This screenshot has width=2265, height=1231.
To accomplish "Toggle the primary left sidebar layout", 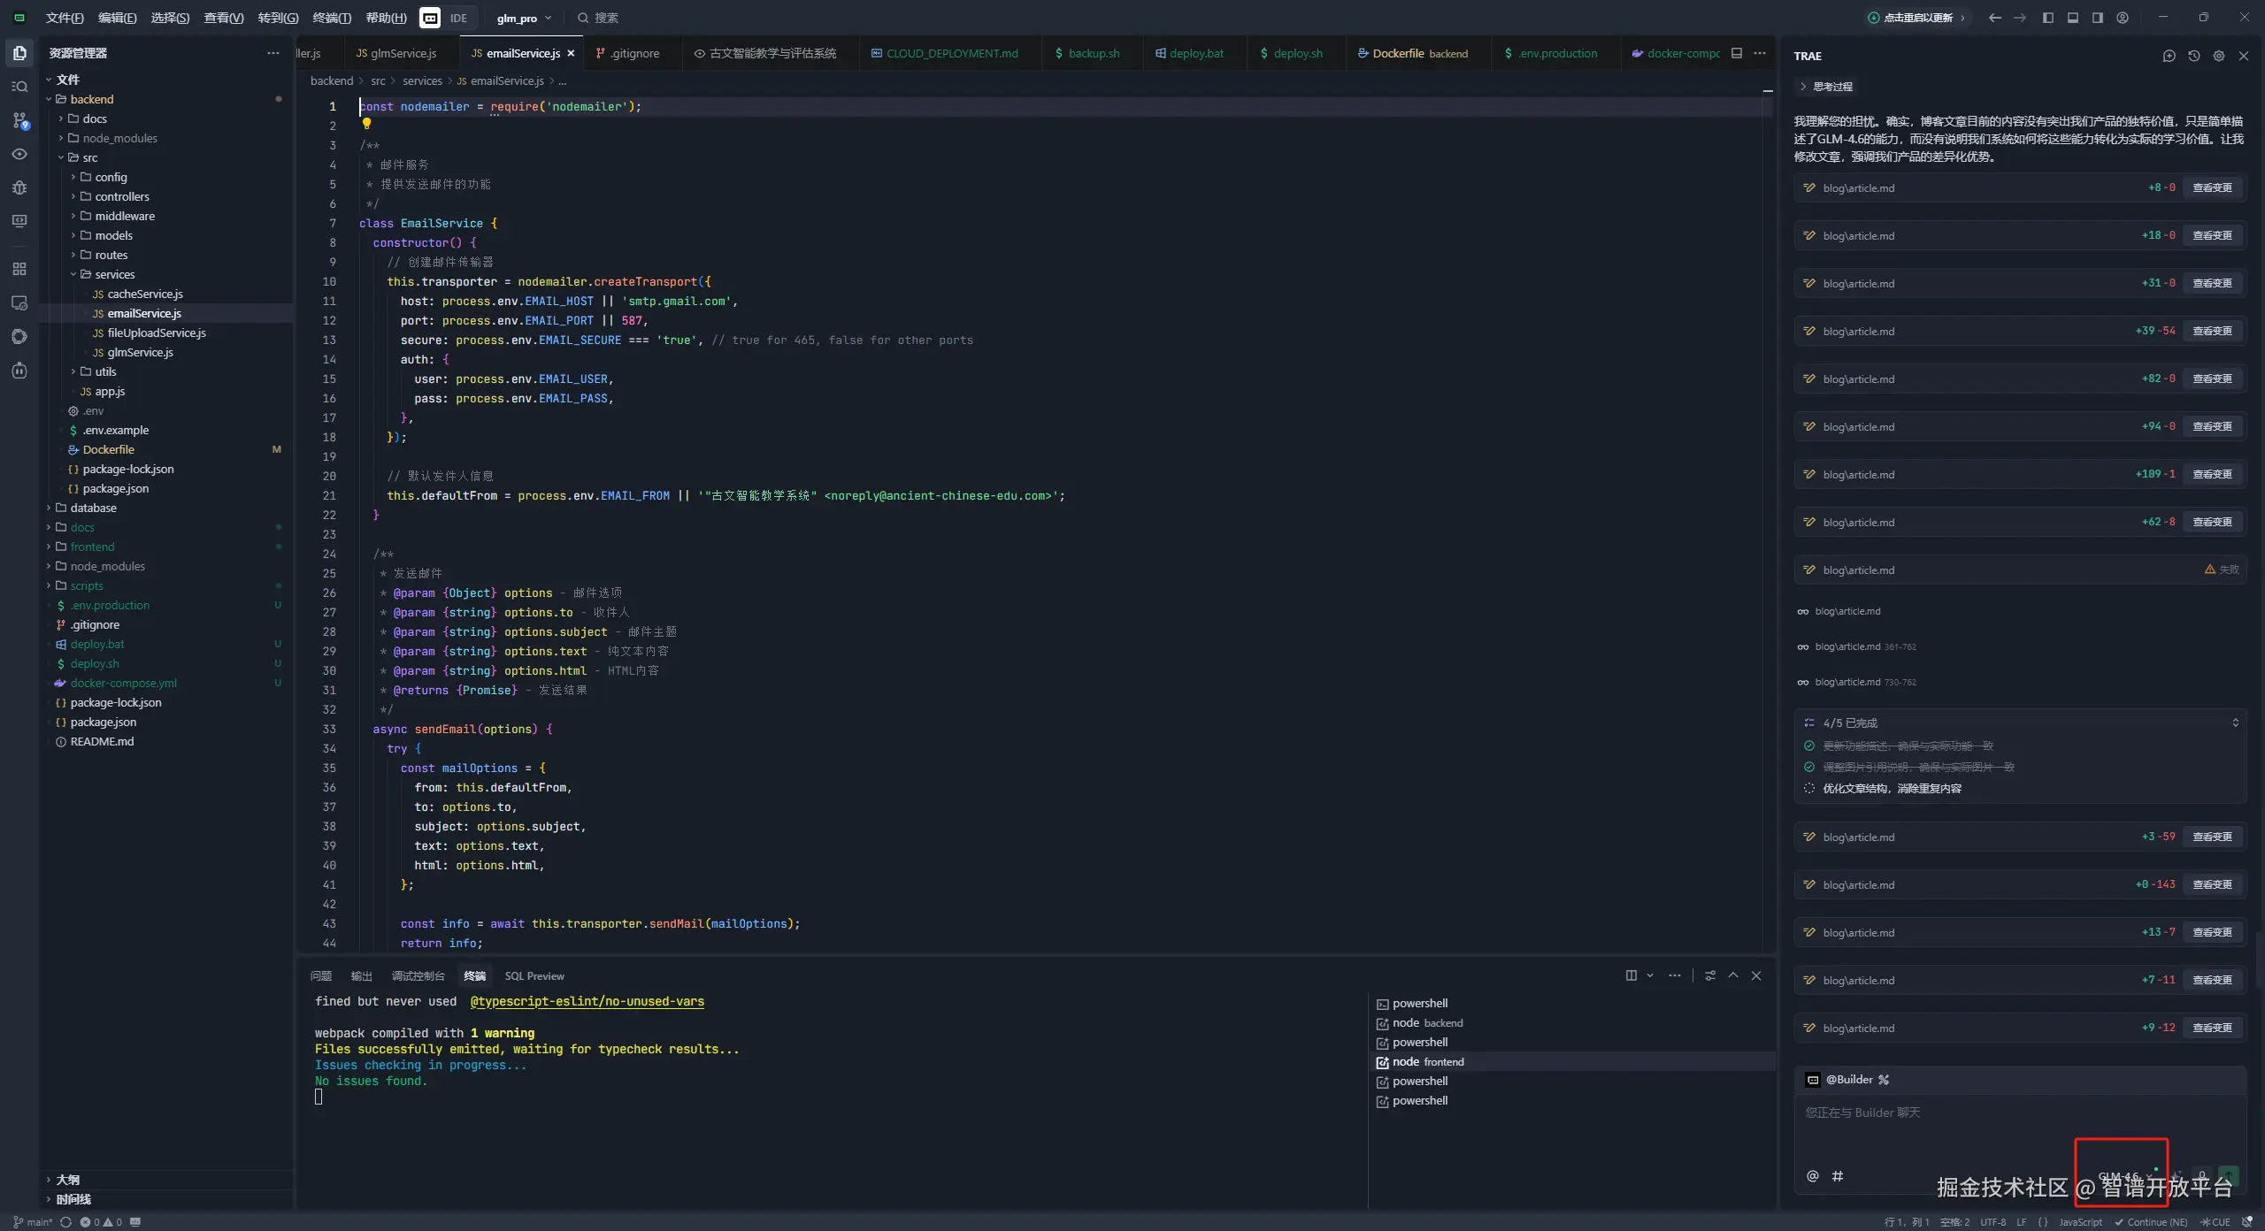I will [x=2047, y=18].
